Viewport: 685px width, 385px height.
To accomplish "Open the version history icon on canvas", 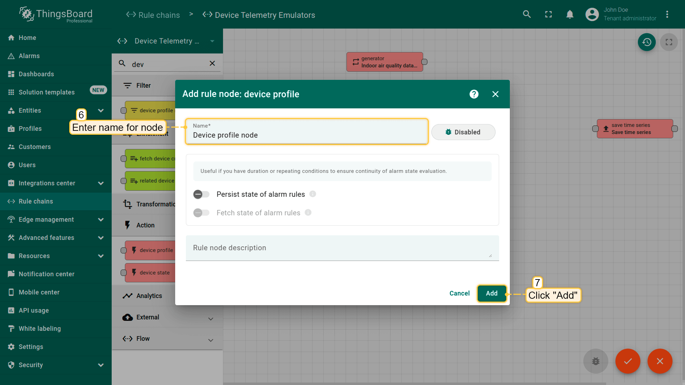I will 646,42.
